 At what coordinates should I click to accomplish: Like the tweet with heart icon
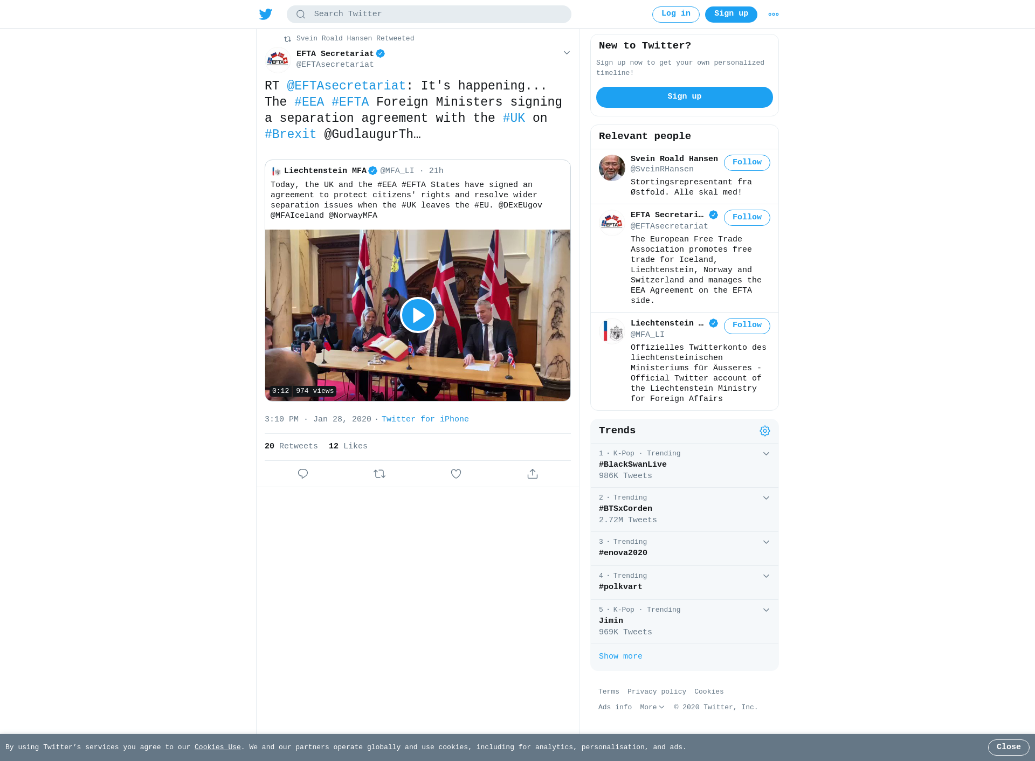pos(456,474)
